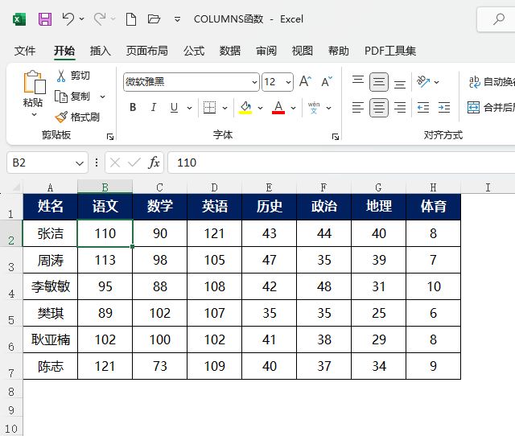Apply yellow fill color swatch

tap(245, 107)
